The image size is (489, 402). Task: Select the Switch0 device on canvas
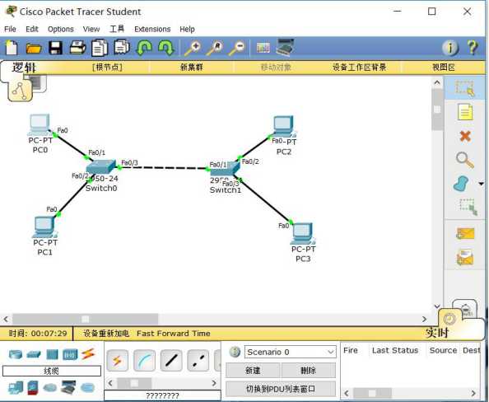point(100,167)
